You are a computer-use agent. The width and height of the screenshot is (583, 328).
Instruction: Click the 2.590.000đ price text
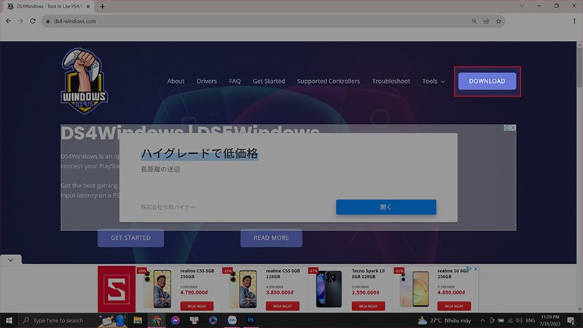[x=366, y=293]
